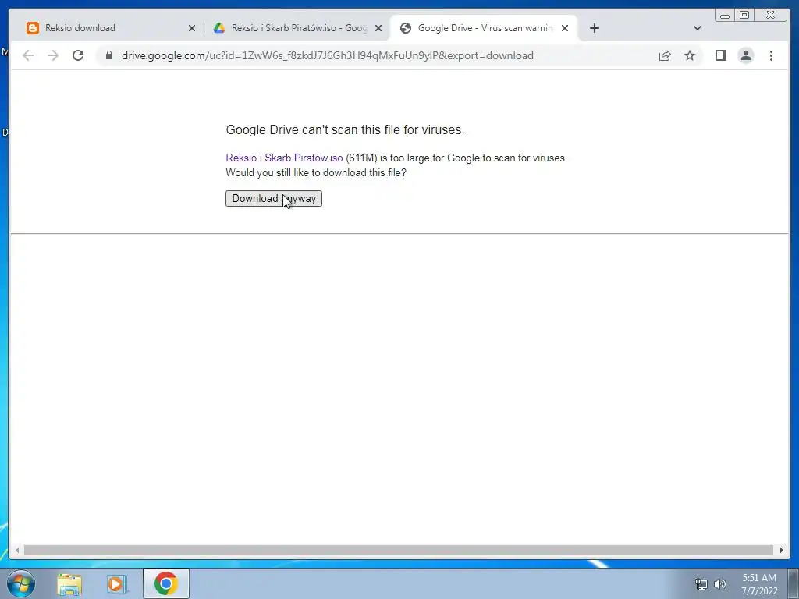799x599 pixels.
Task: Click the left scroll arrow
Action: (17, 550)
